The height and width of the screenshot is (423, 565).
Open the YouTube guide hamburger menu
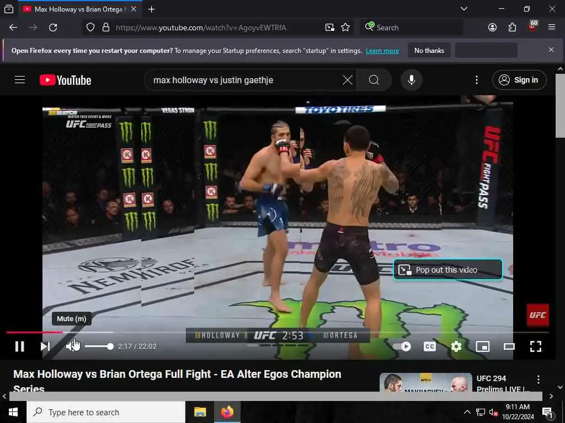20,80
